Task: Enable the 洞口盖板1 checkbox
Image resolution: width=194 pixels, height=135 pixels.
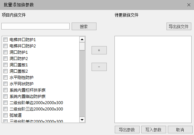Action: pos(5,65)
